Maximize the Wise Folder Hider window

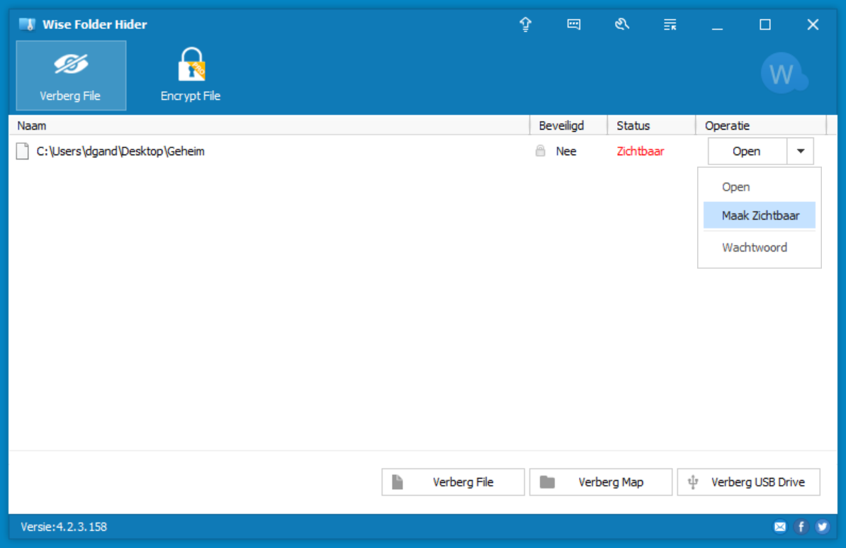[x=765, y=24]
